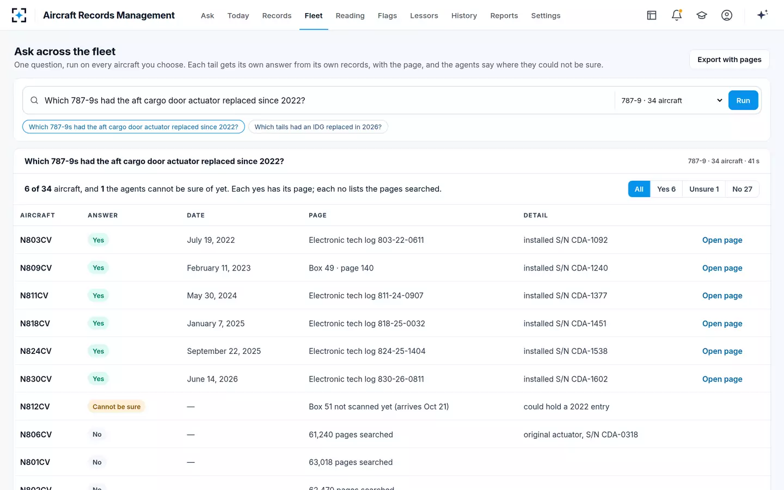Open page for N803CV
The image size is (784, 490).
722,240
